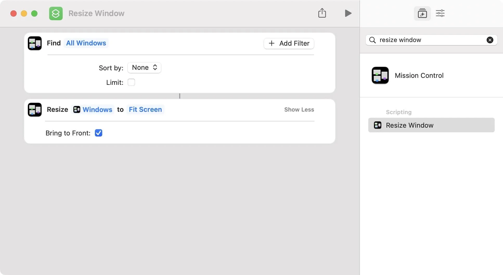
Task: Click the Shortcuts app icon in title bar
Action: 56,13
